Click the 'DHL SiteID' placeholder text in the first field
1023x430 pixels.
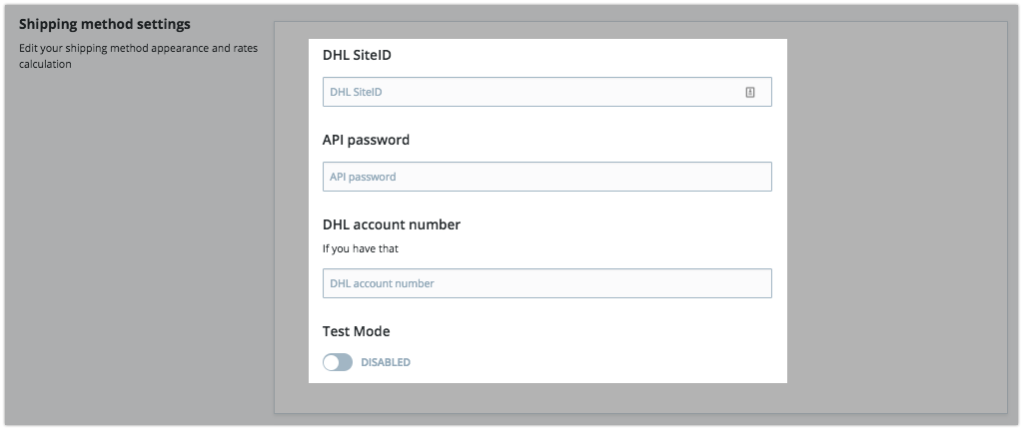click(x=356, y=93)
